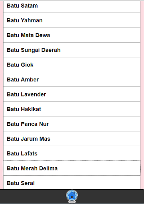Viewport: 144px width, 204px height.
Task: Open the Batu Serai entry
Action: (72, 183)
